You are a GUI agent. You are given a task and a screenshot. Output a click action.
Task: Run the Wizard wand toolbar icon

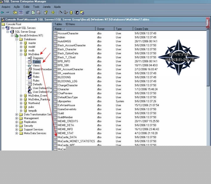(x=60, y=12)
